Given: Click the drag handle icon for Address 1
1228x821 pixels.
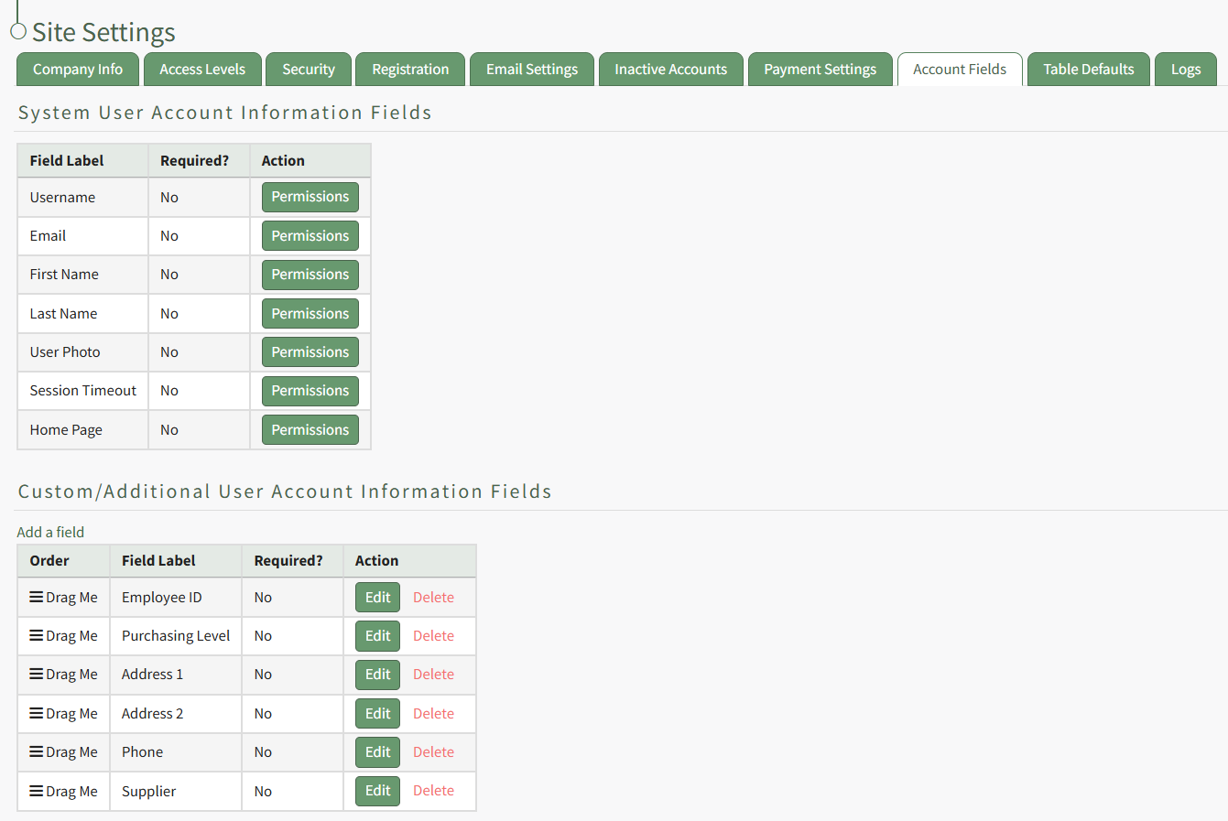Looking at the screenshot, I should [x=37, y=674].
